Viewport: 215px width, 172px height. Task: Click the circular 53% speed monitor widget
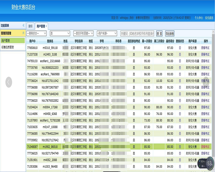210,163
